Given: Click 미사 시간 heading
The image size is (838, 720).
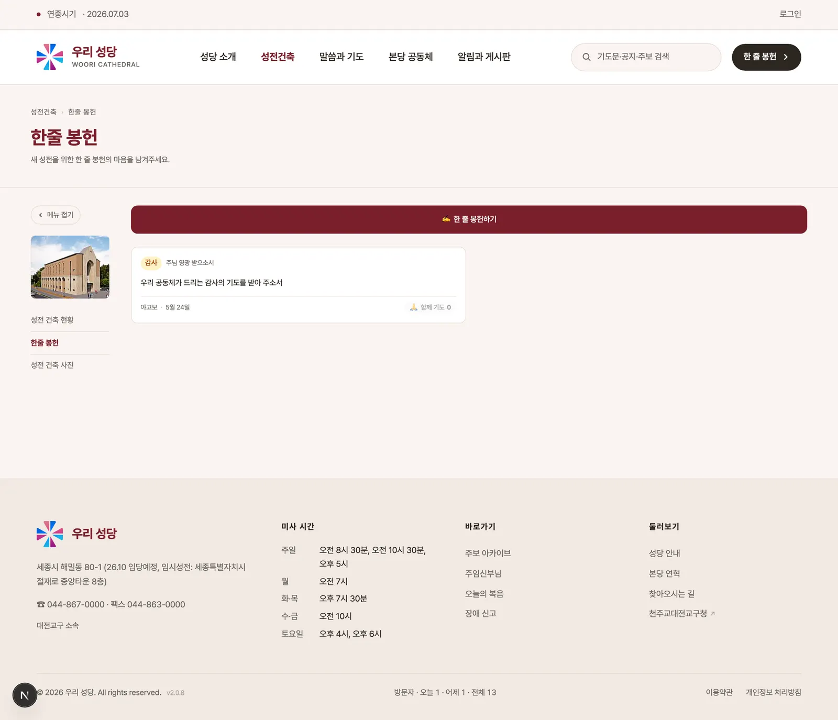Looking at the screenshot, I should [297, 527].
